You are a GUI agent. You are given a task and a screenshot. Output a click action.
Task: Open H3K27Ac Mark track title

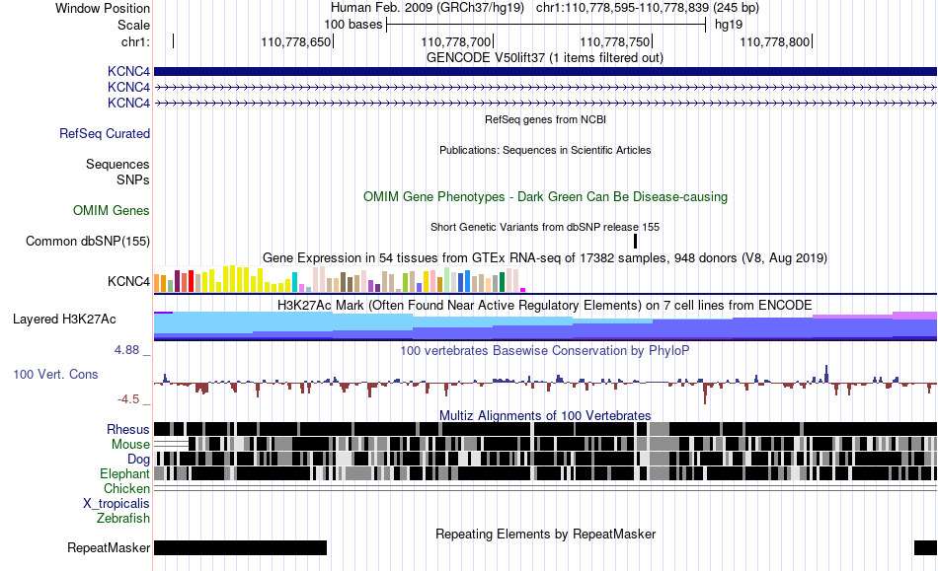[545, 305]
